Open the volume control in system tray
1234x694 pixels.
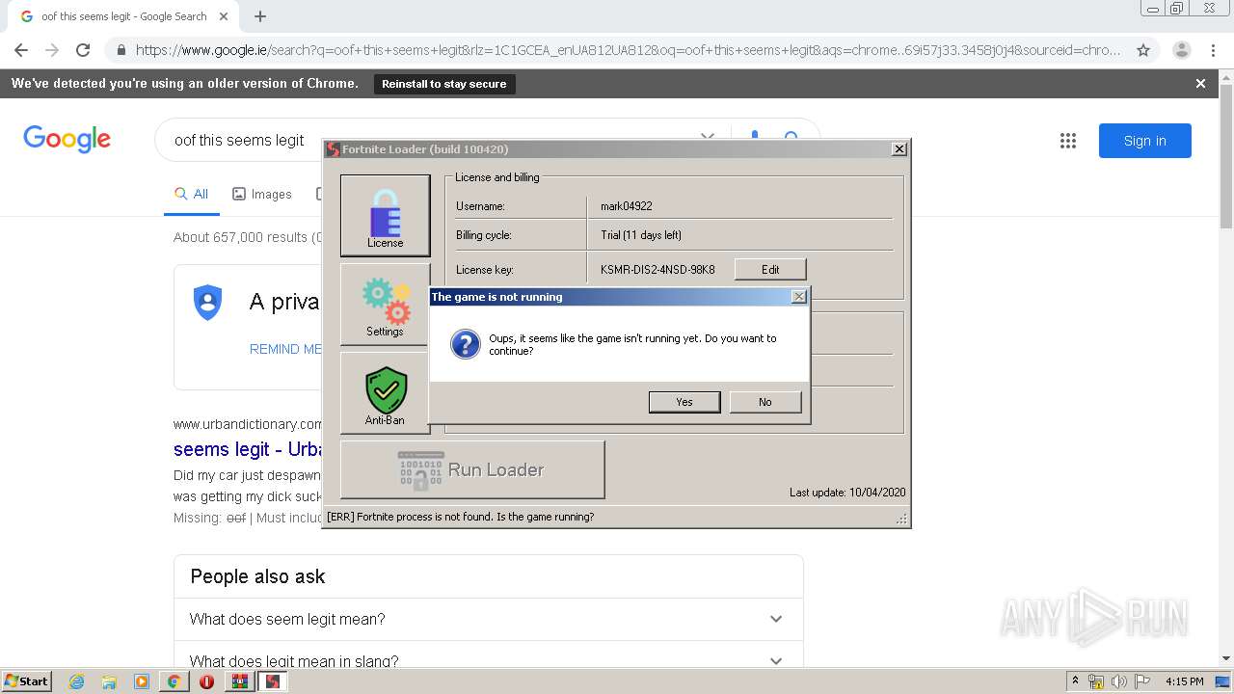1118,681
